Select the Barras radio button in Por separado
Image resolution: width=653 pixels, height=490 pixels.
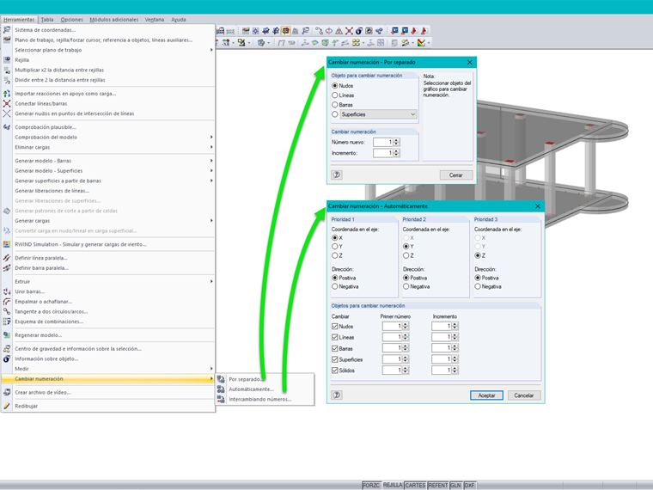click(x=335, y=105)
